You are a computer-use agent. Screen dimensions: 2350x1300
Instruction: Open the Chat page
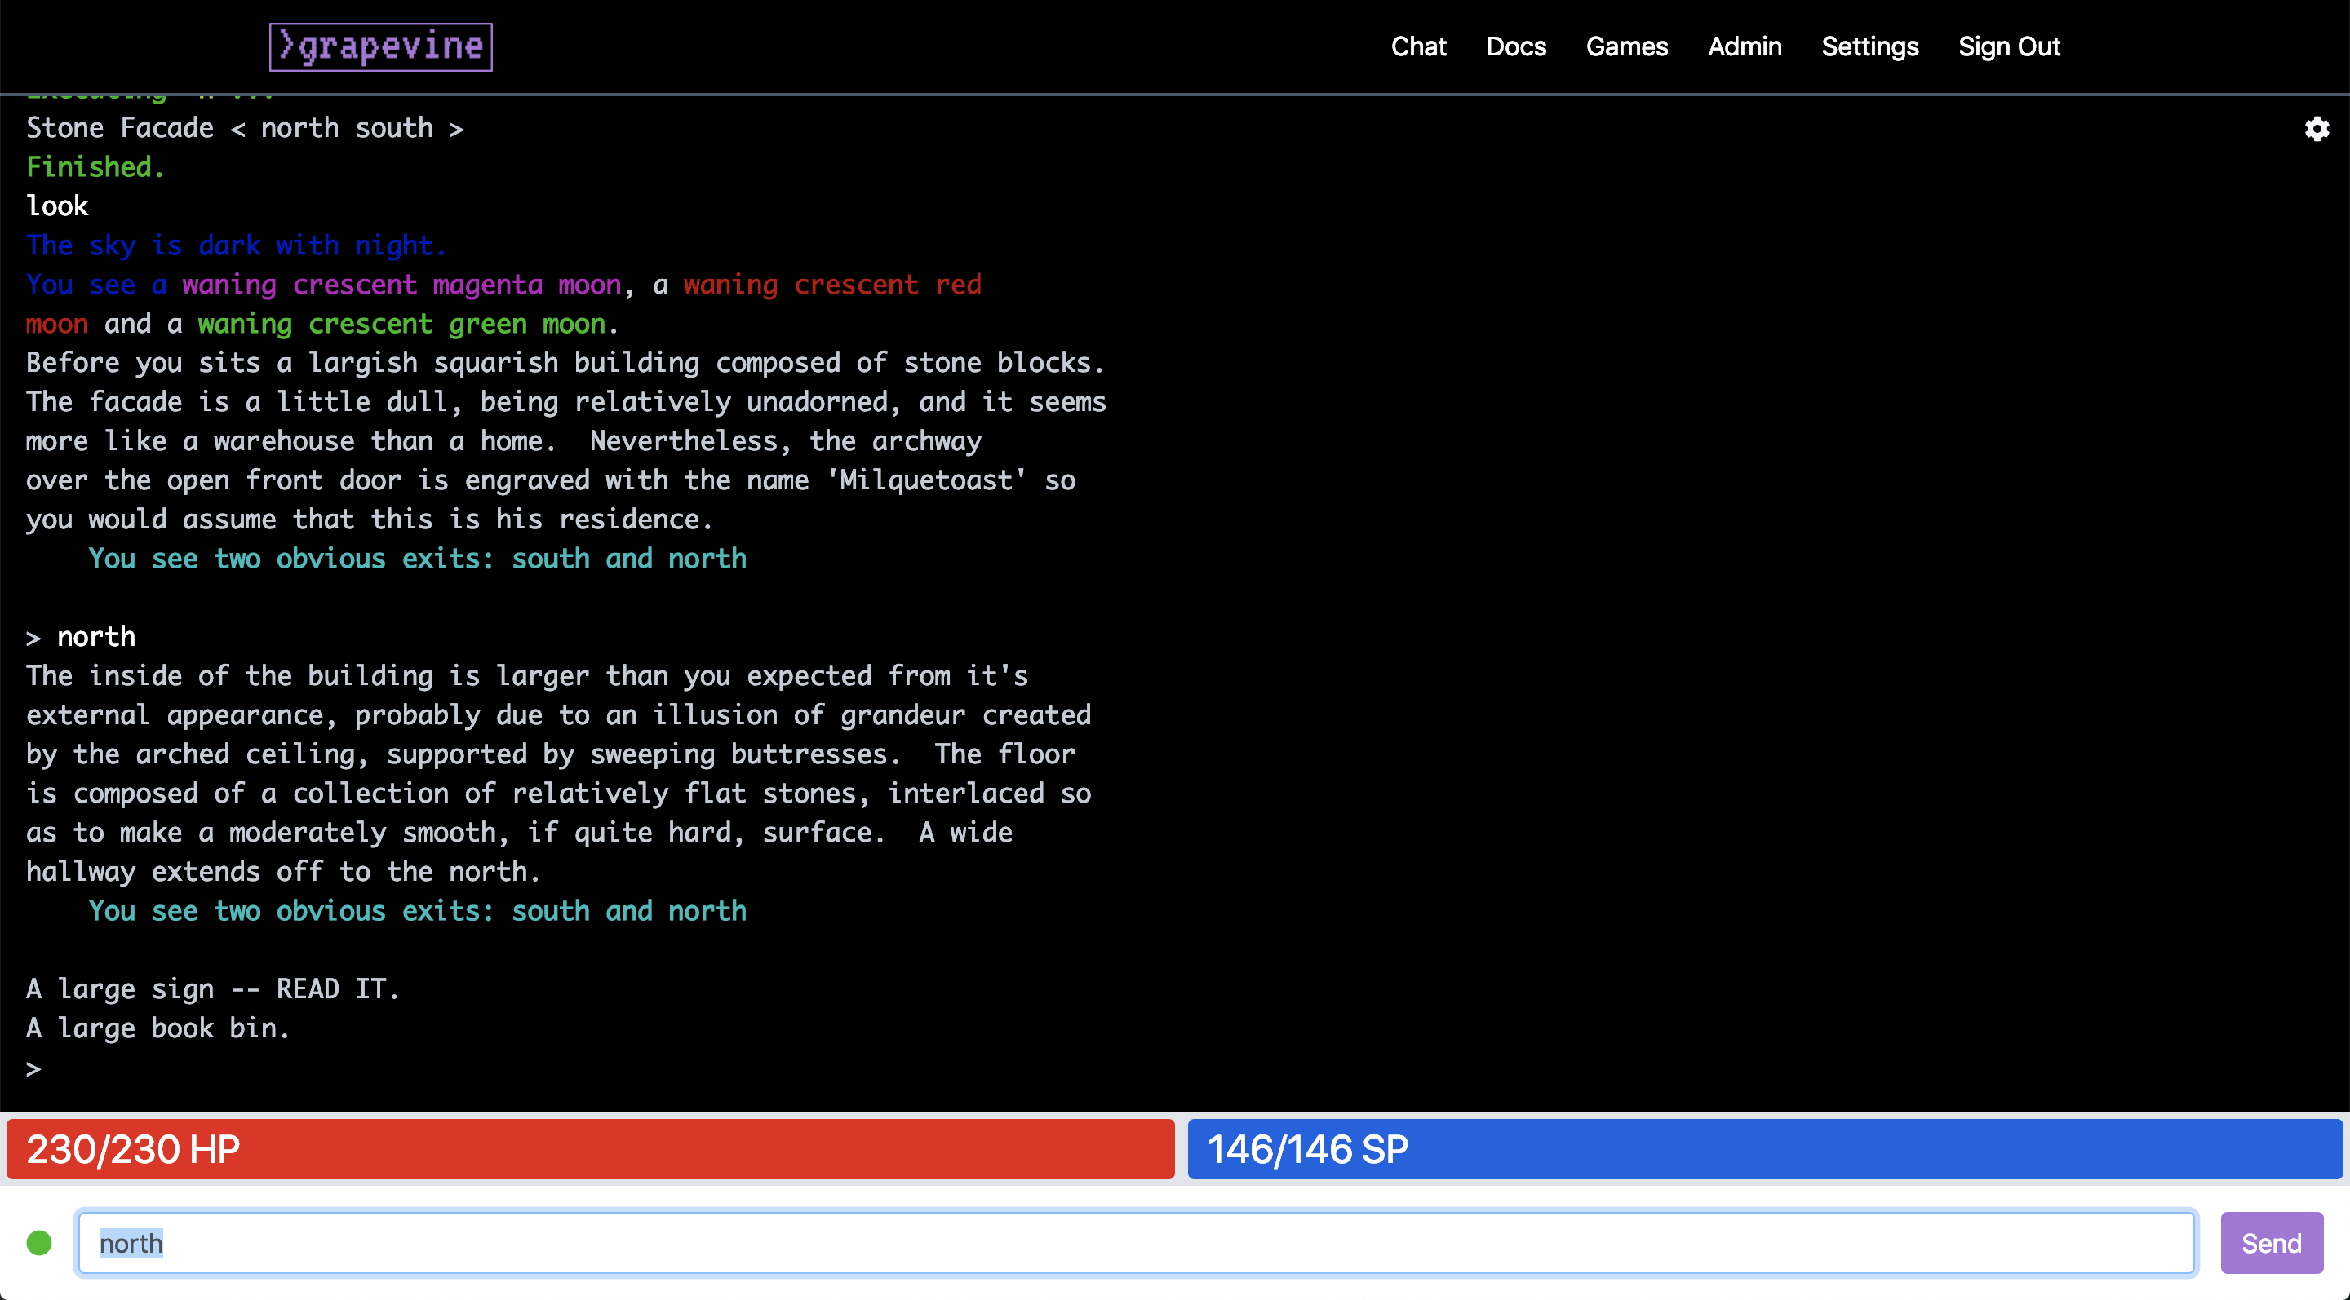1419,46
